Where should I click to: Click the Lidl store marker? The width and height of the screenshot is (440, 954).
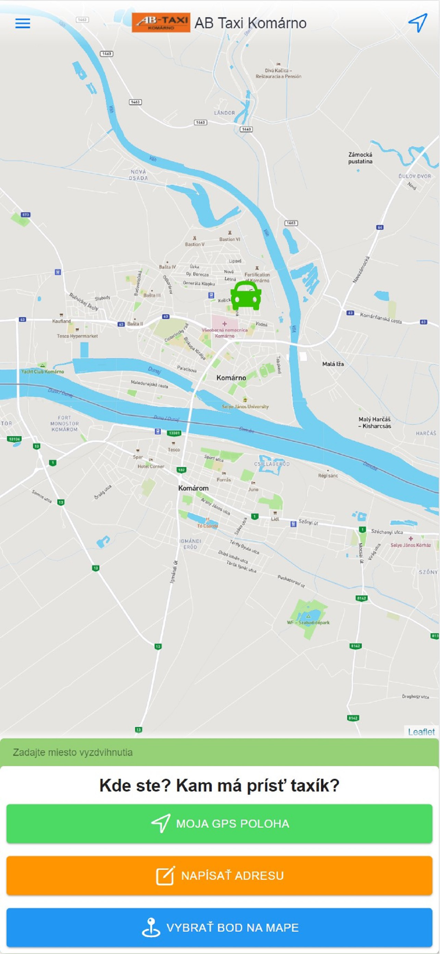(275, 513)
